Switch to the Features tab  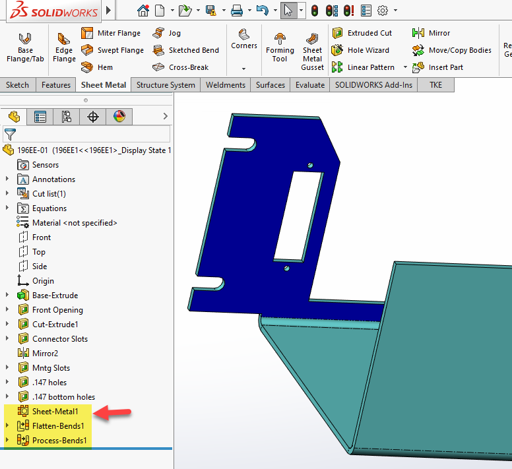[x=56, y=85]
